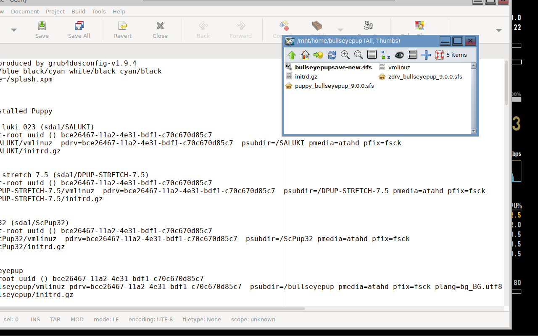Place cursor on 'luki 023 (sda1/SALUKI)' line
Screen dimensions: 538x336
coord(48,127)
